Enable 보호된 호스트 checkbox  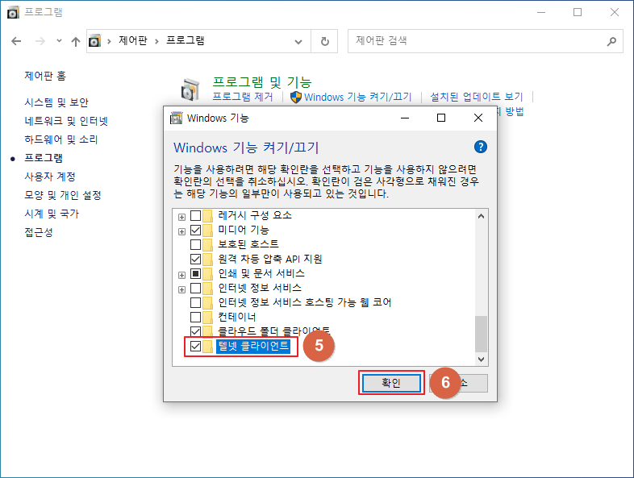(x=196, y=244)
